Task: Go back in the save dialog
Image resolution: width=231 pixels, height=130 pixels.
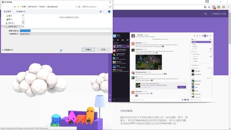Action: [4, 7]
